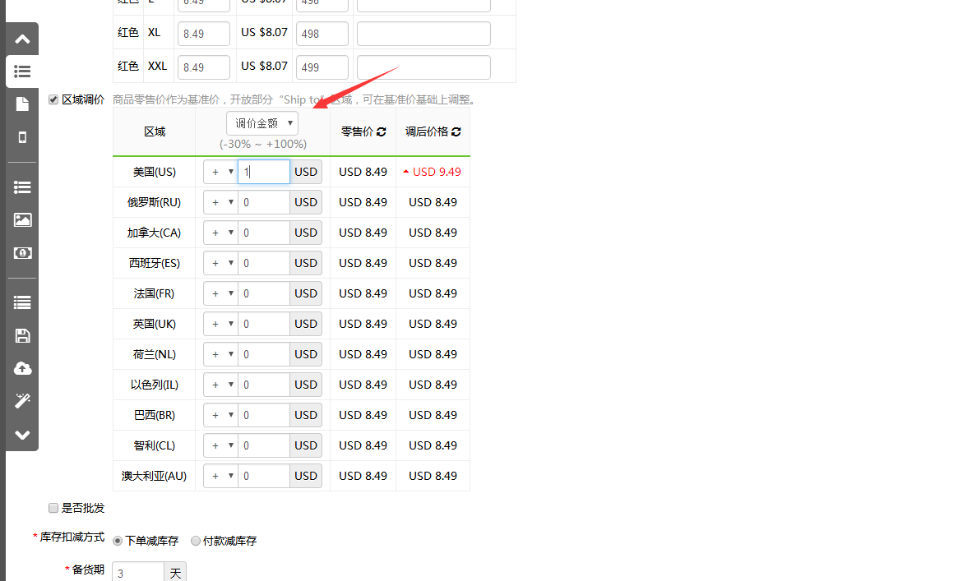Click the red adjusted price USD 9.49
Screen dimensions: 958x581
click(x=436, y=172)
